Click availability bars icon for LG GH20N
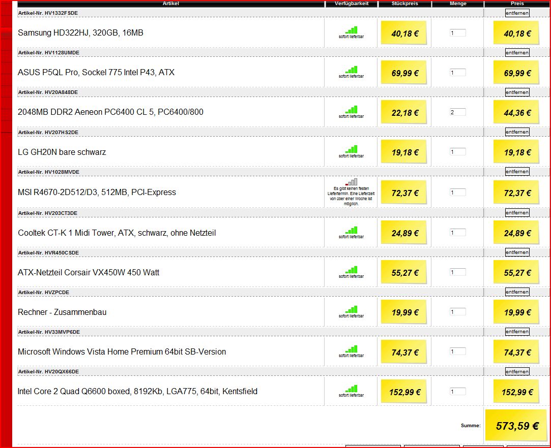551x448 pixels. pos(352,149)
